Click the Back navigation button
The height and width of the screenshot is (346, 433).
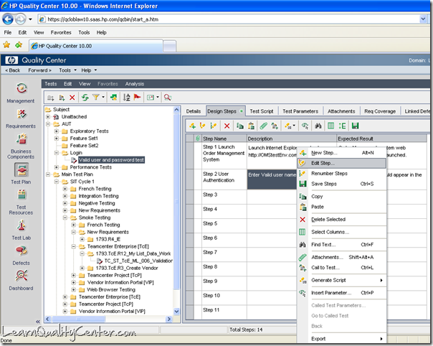click(x=14, y=70)
